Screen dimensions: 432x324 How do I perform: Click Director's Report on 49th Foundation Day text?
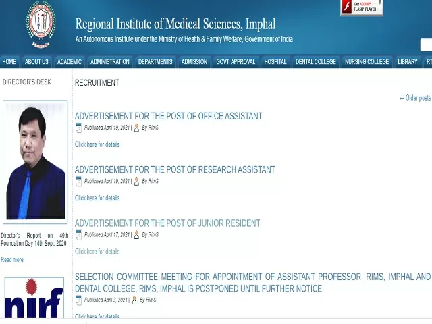click(34, 240)
